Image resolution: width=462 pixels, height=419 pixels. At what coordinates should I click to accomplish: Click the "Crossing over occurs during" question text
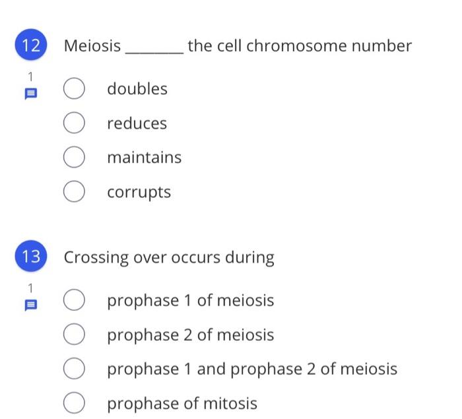coord(169,257)
